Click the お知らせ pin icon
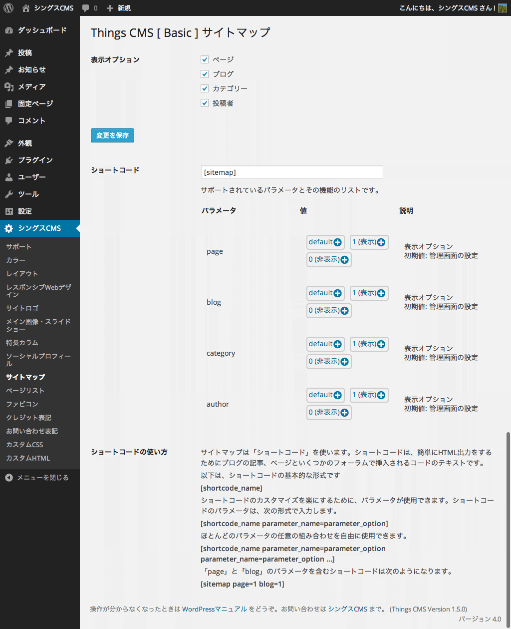511x629 pixels. click(x=9, y=70)
